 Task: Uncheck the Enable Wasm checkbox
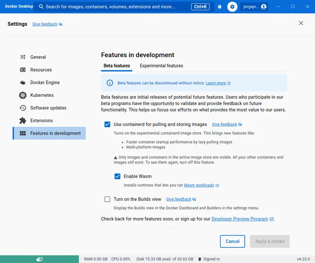click(117, 176)
